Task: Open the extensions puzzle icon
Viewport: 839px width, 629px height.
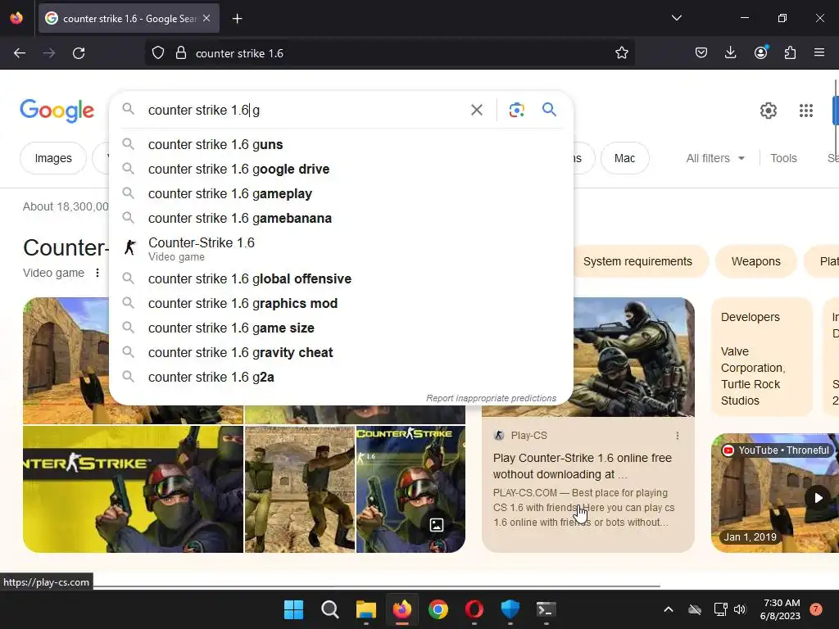Action: pos(790,52)
